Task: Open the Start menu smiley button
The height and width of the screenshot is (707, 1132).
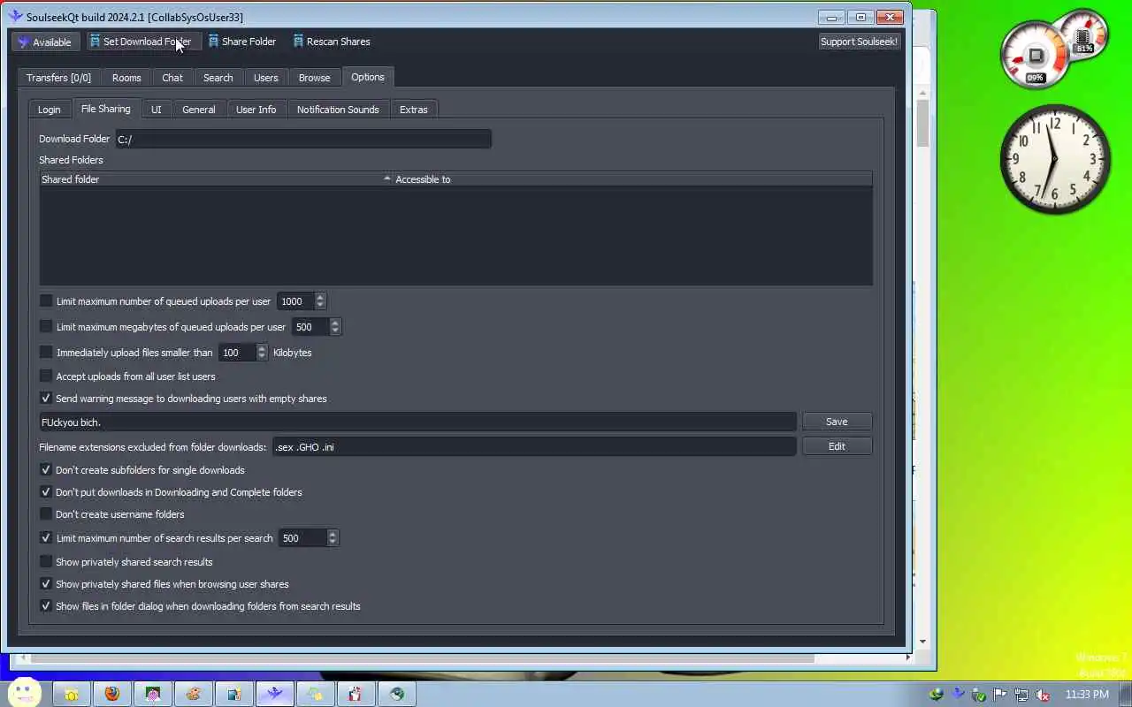Action: click(24, 693)
